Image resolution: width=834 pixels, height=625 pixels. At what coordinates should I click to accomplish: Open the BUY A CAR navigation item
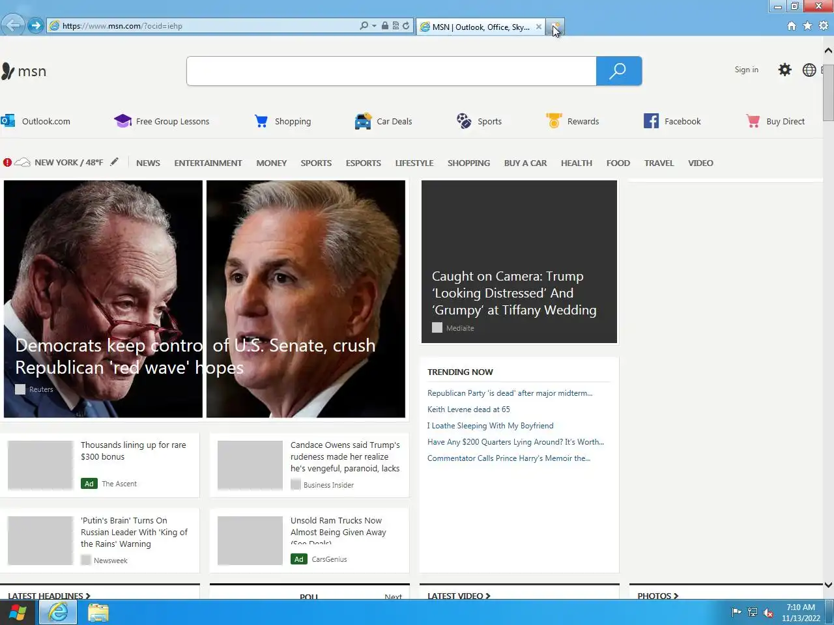tap(525, 163)
